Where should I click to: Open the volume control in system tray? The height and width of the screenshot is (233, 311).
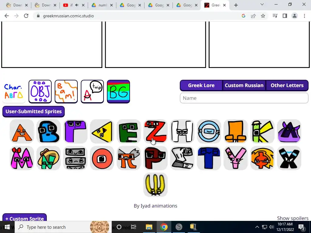[272, 227]
